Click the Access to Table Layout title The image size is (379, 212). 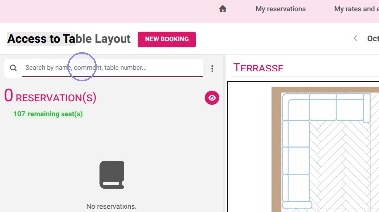point(69,39)
